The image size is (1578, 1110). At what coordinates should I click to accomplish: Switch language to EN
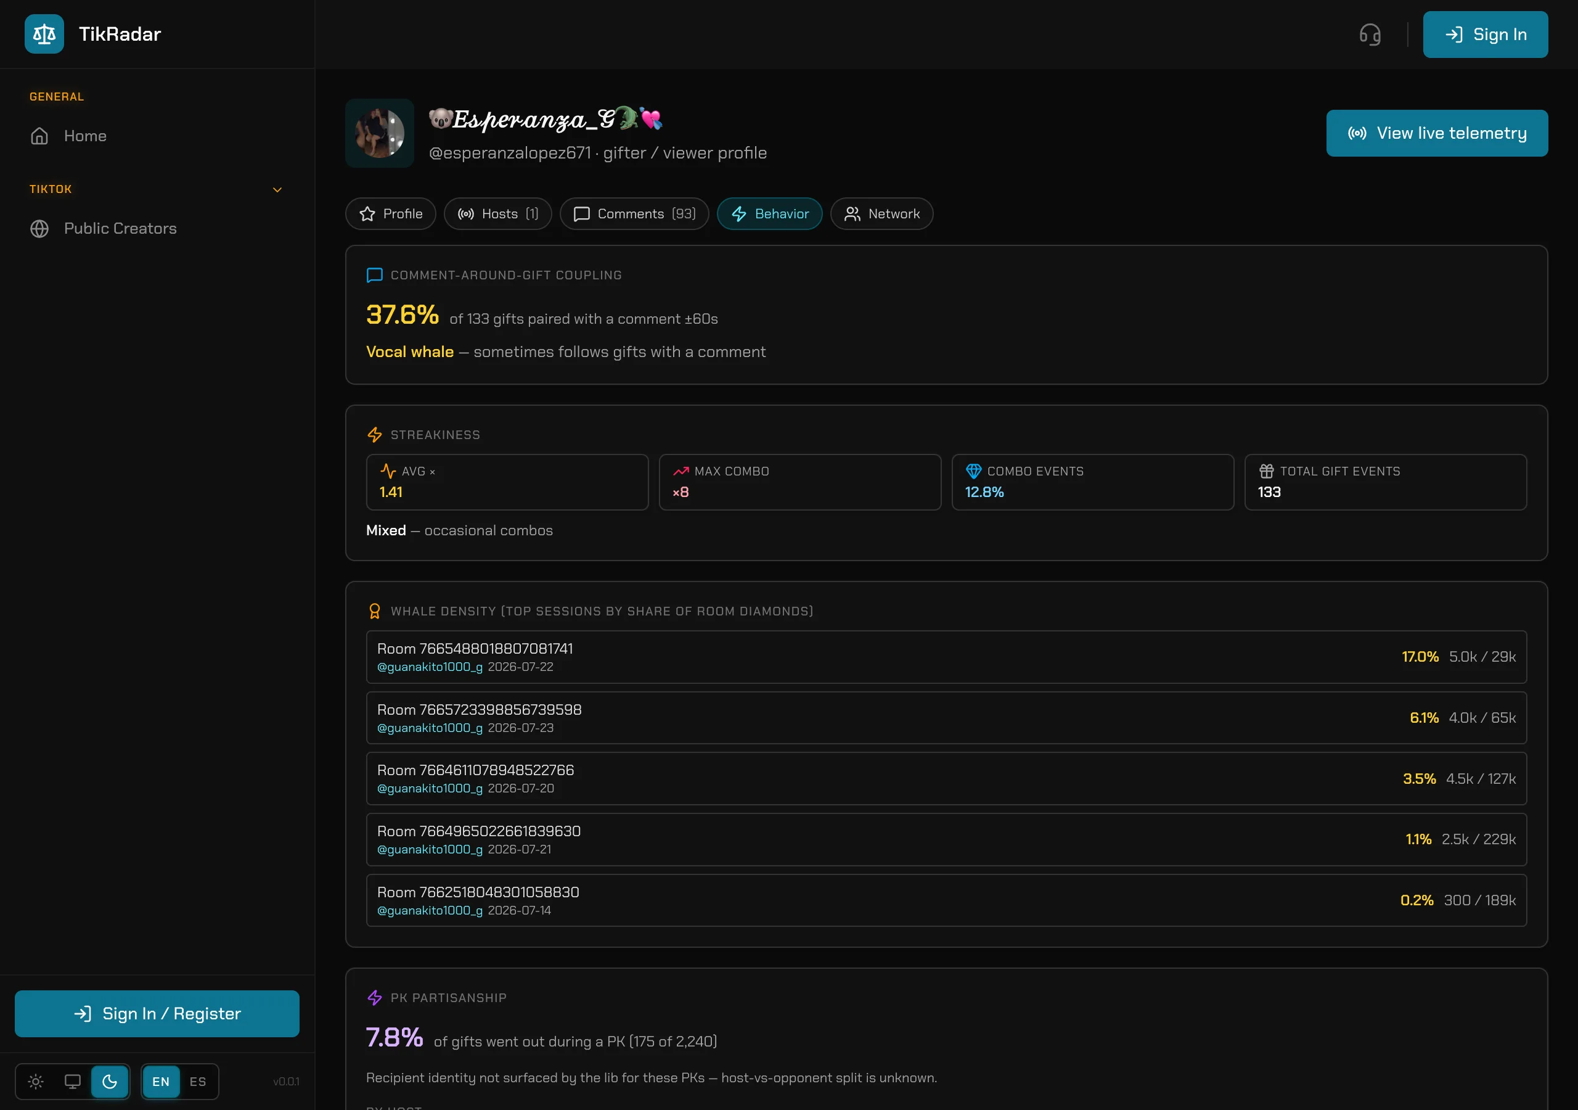coord(161,1082)
